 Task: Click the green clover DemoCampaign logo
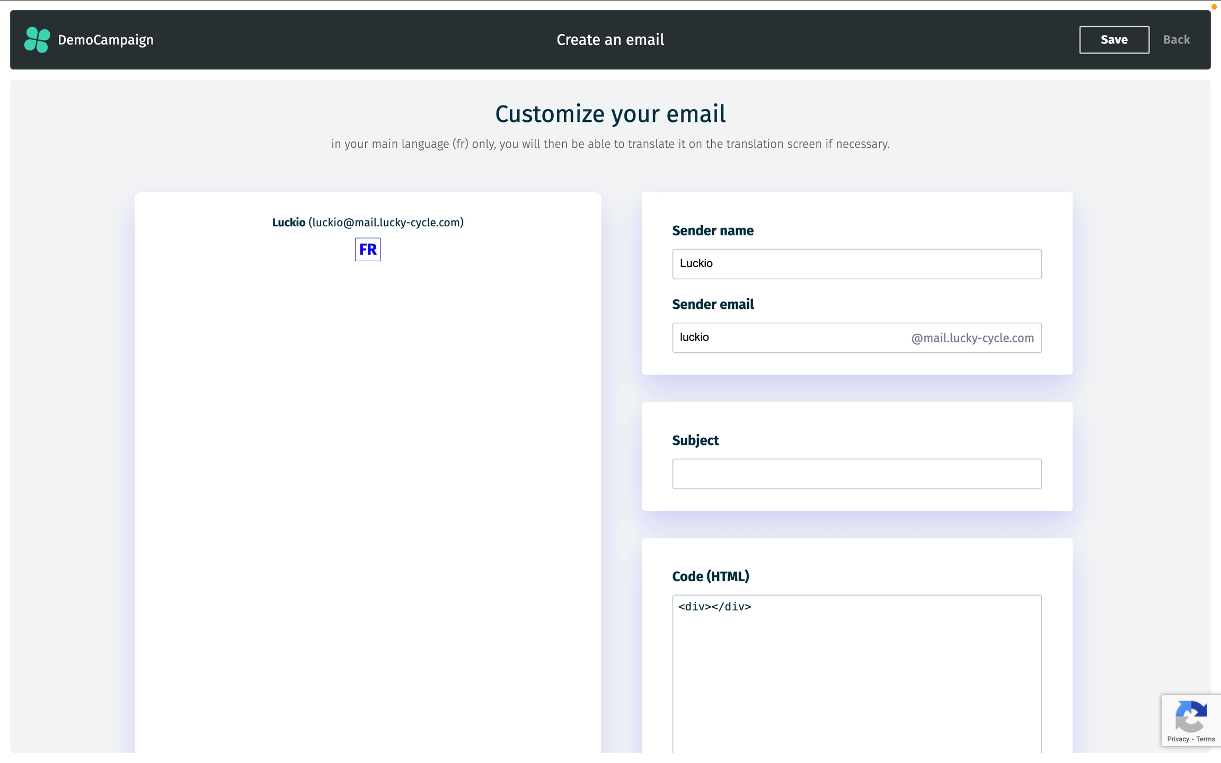tap(37, 40)
